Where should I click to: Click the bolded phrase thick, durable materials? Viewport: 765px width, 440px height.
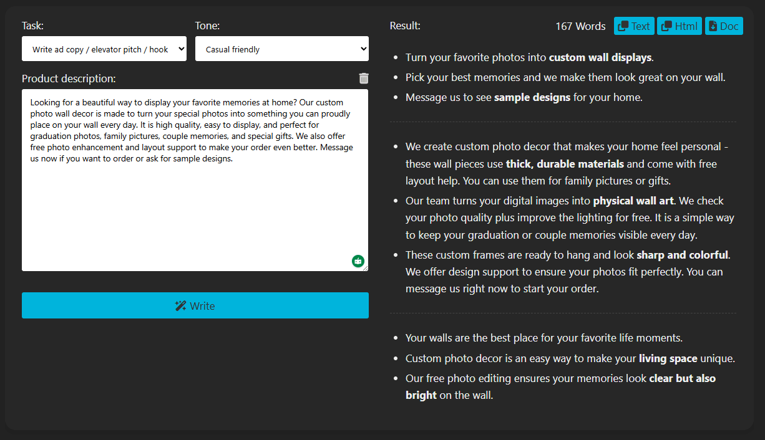click(564, 163)
